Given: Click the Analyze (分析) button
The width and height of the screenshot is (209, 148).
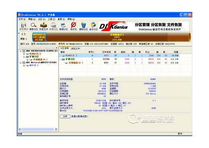Looking at the screenshot, I should (65, 116).
